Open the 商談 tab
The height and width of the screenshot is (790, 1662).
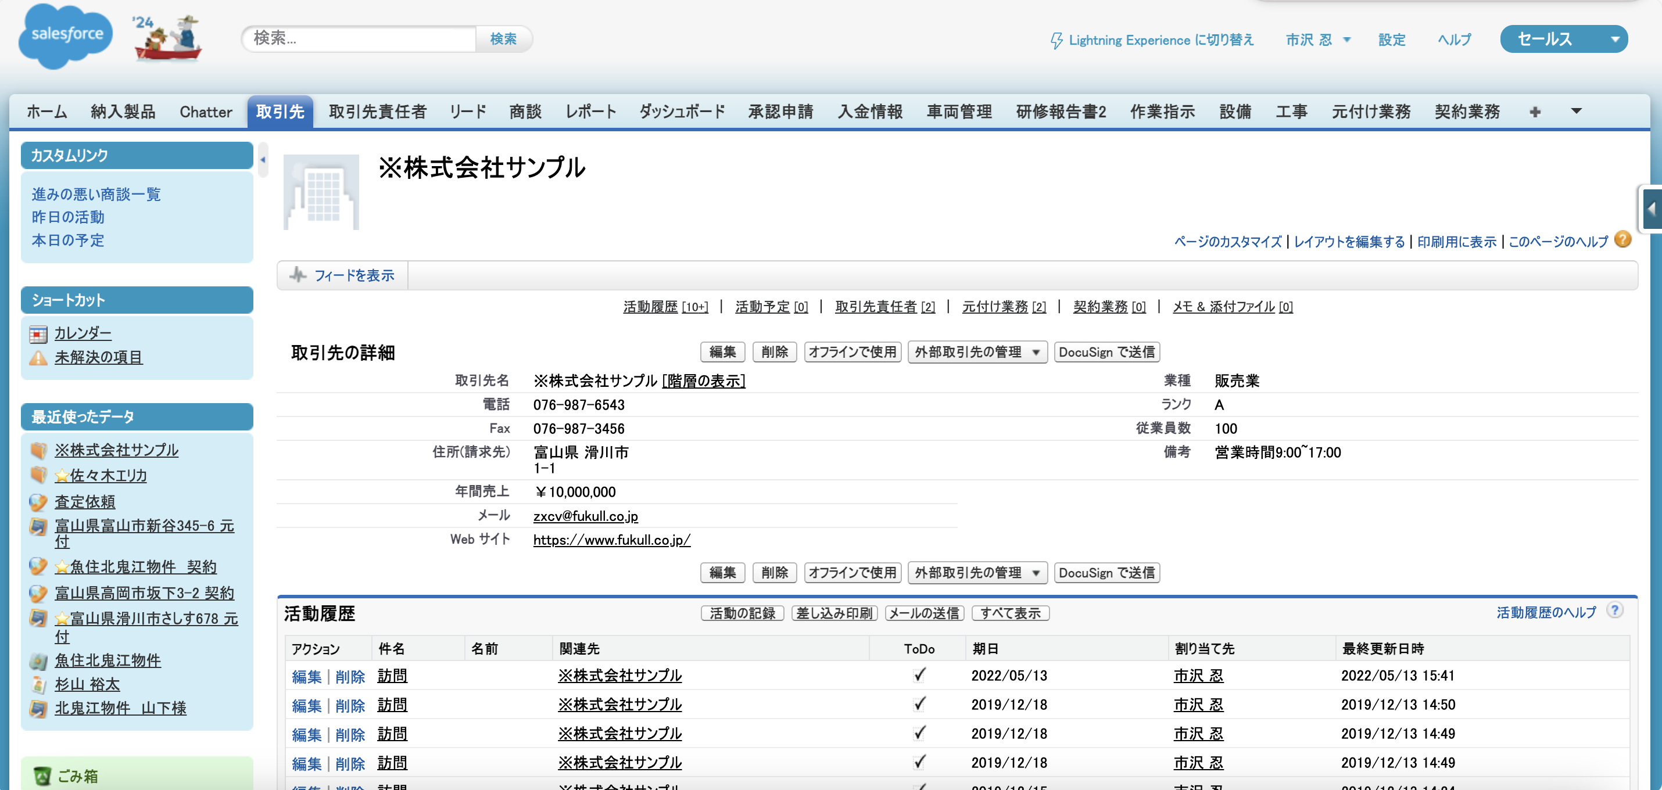click(525, 112)
